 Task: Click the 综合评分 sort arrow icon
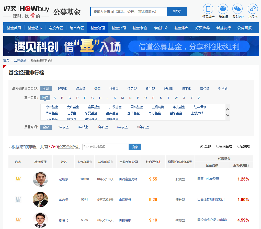tap(160, 162)
